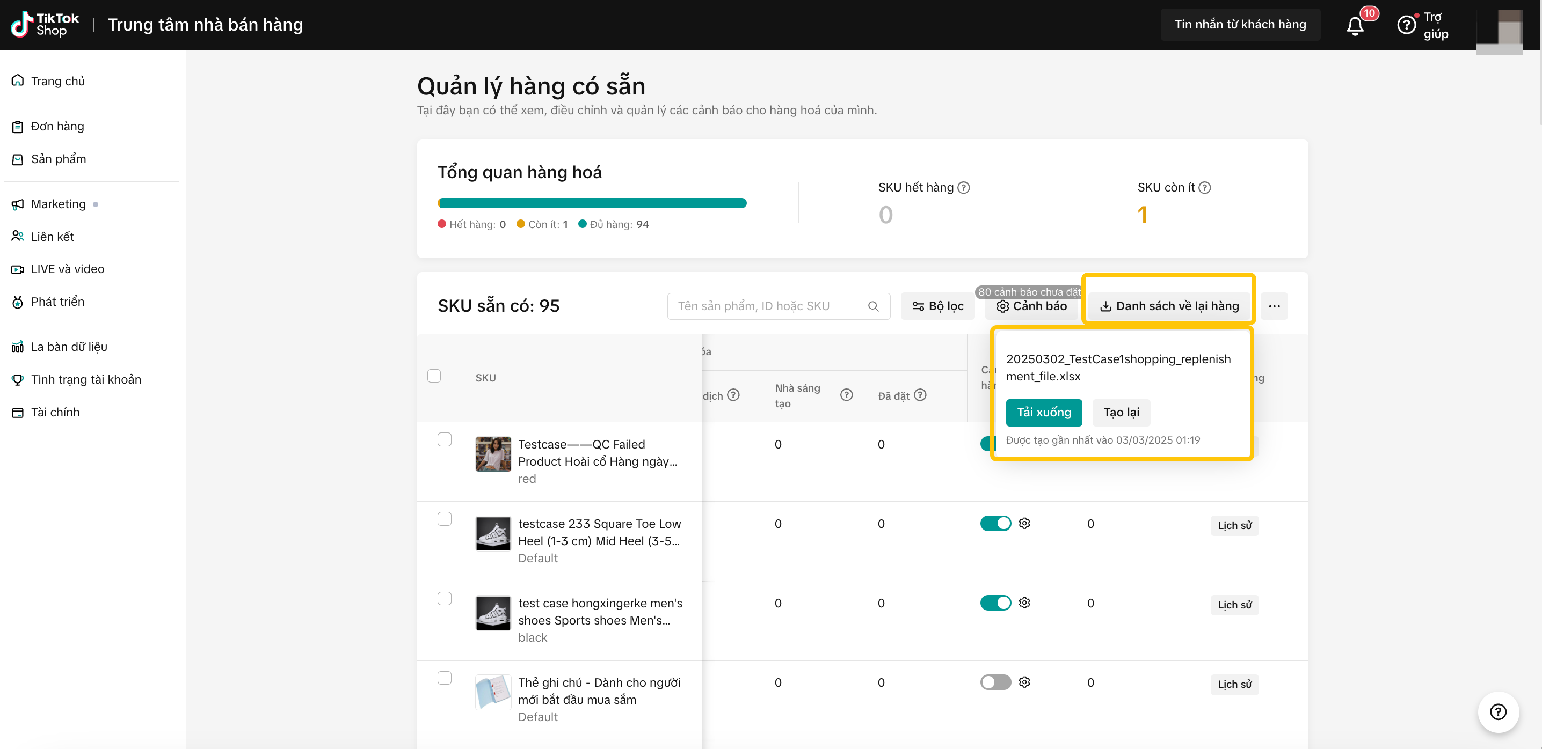The height and width of the screenshot is (749, 1542).
Task: Open alert settings gear for testcase 233
Action: tap(1024, 524)
